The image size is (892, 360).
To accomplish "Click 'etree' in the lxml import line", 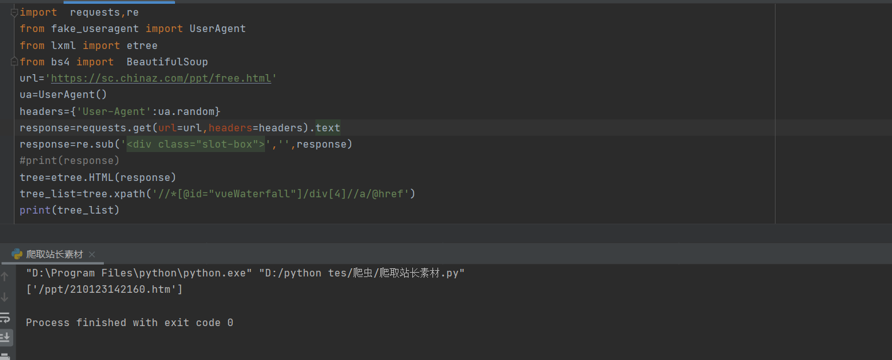I will coord(142,45).
